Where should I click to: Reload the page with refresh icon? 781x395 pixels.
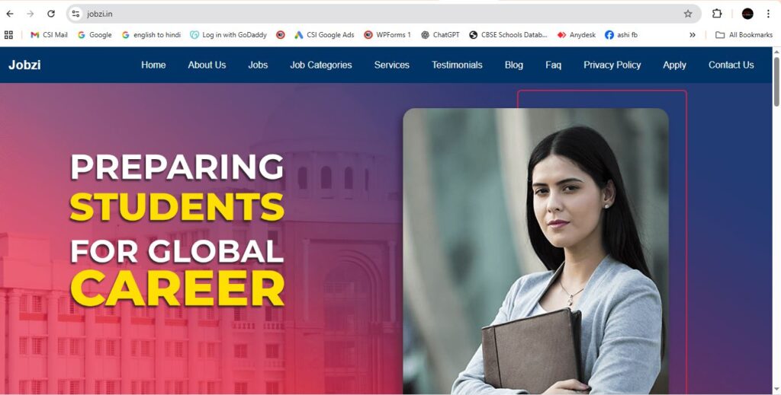point(51,14)
